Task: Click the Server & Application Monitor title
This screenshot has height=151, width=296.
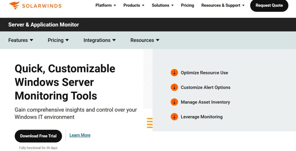Action: (44, 25)
